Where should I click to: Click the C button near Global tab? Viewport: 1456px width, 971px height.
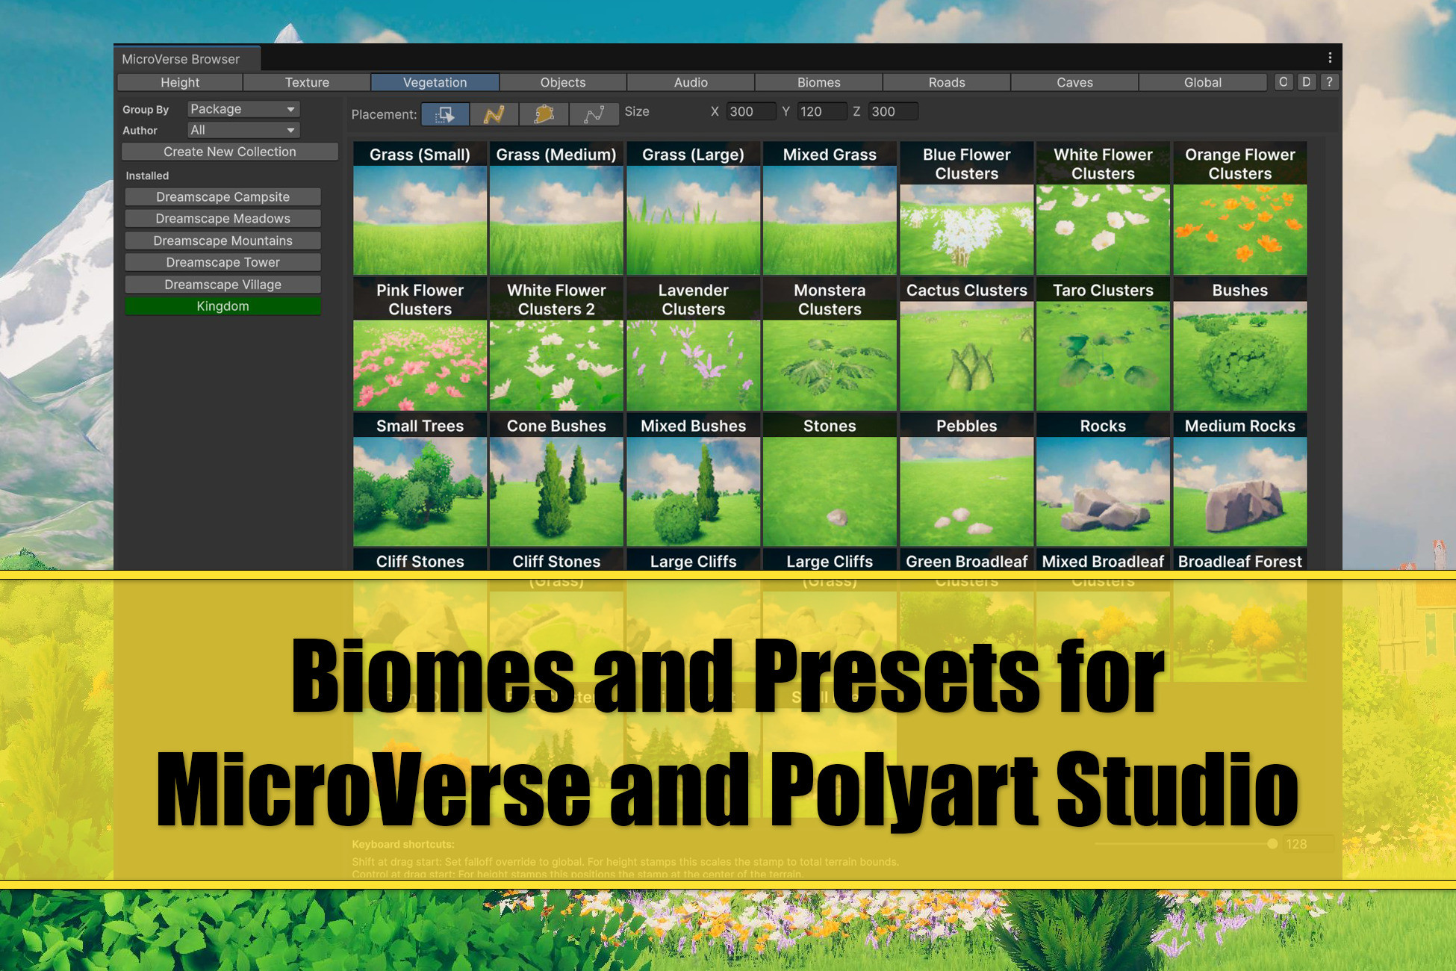tap(1284, 82)
